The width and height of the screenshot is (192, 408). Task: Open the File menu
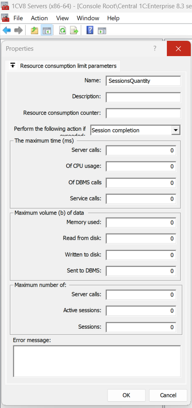coord(18,18)
